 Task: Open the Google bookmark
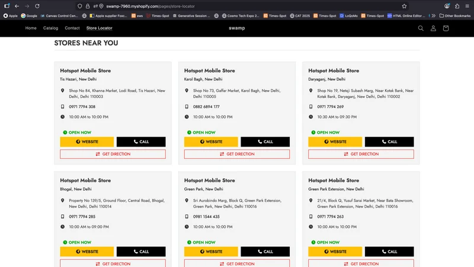coord(29,16)
